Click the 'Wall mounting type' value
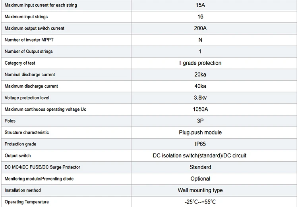The width and height of the screenshot is (298, 207). point(200,190)
